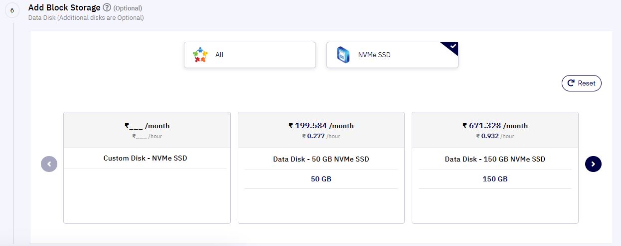The image size is (621, 246).
Task: Click the custom disk blank price header
Action: 147,130
